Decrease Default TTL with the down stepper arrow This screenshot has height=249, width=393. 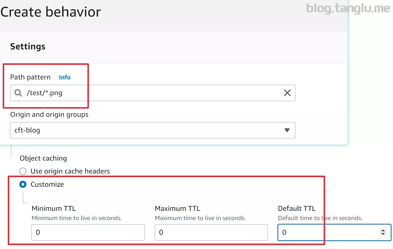(383, 234)
